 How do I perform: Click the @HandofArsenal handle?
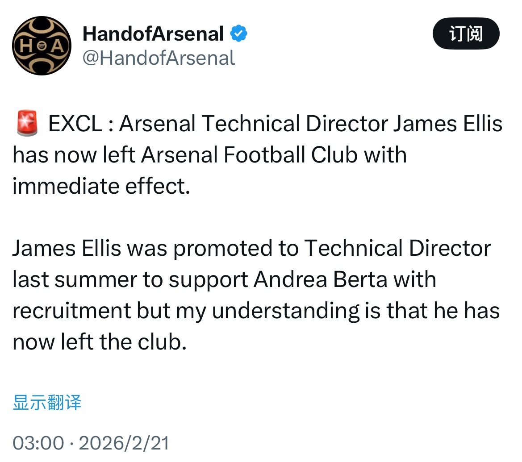pos(159,58)
